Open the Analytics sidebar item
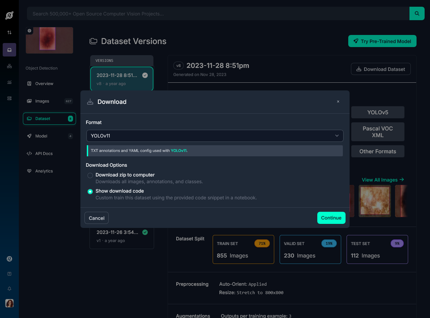This screenshot has height=318, width=430. click(44, 171)
